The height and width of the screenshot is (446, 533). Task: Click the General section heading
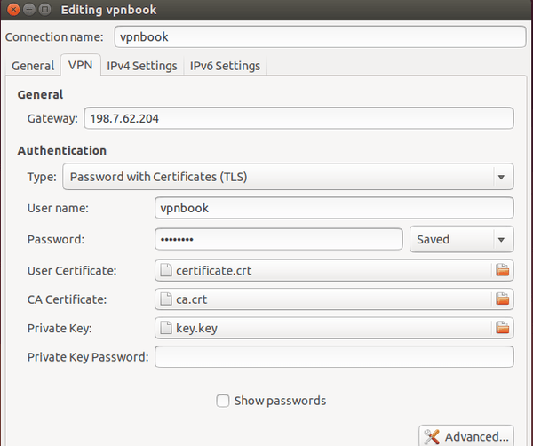(x=40, y=94)
